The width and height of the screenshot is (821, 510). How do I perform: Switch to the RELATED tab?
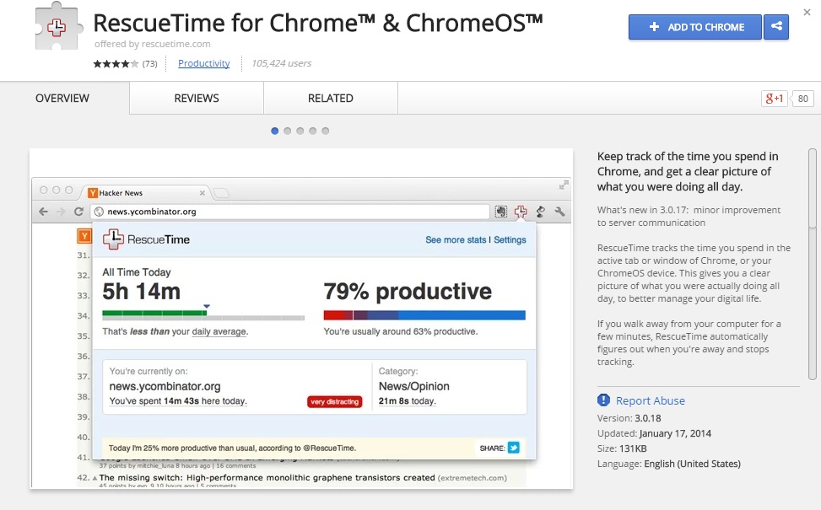pos(331,98)
